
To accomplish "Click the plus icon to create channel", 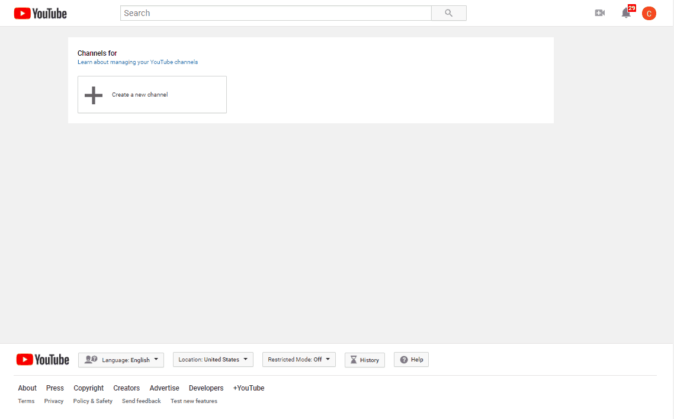I will pos(93,95).
